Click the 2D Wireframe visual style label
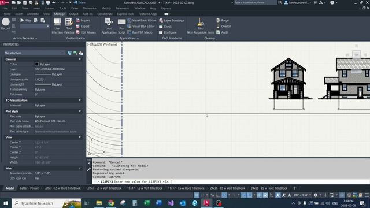Image resolution: width=370 pixels, height=208 pixels. [x=108, y=44]
